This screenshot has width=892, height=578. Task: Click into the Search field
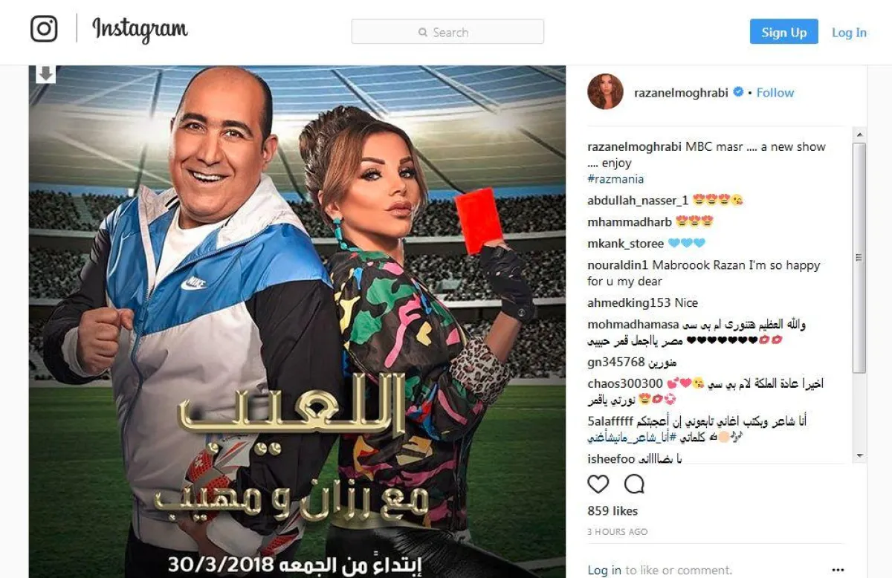click(x=447, y=32)
